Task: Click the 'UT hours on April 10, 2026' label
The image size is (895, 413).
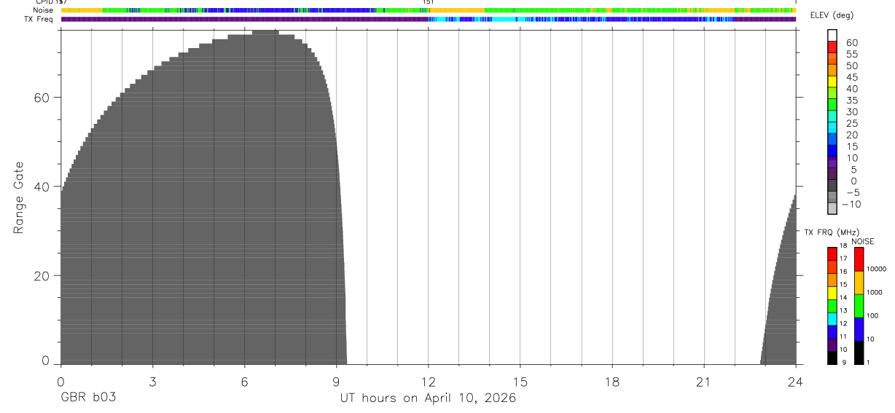Action: tap(428, 398)
